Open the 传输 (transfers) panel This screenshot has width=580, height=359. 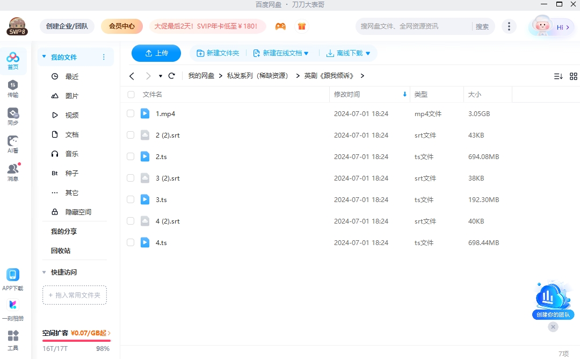point(13,88)
